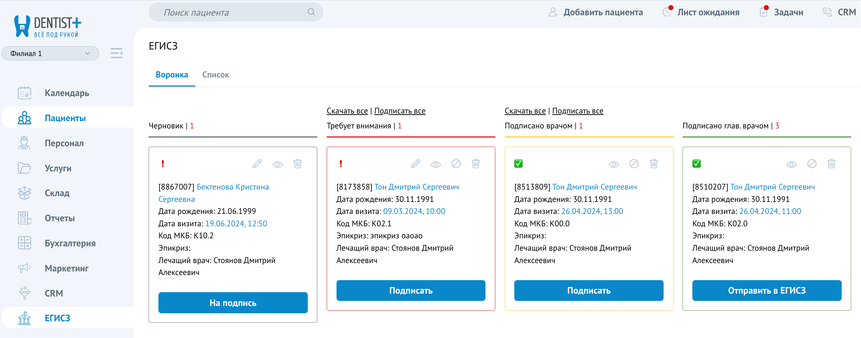
Task: Click Подписать все above Подписано врачом
Action: (x=578, y=111)
